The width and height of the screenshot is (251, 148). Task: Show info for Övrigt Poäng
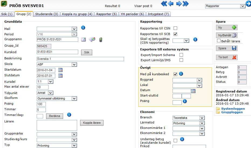[x=185, y=101]
